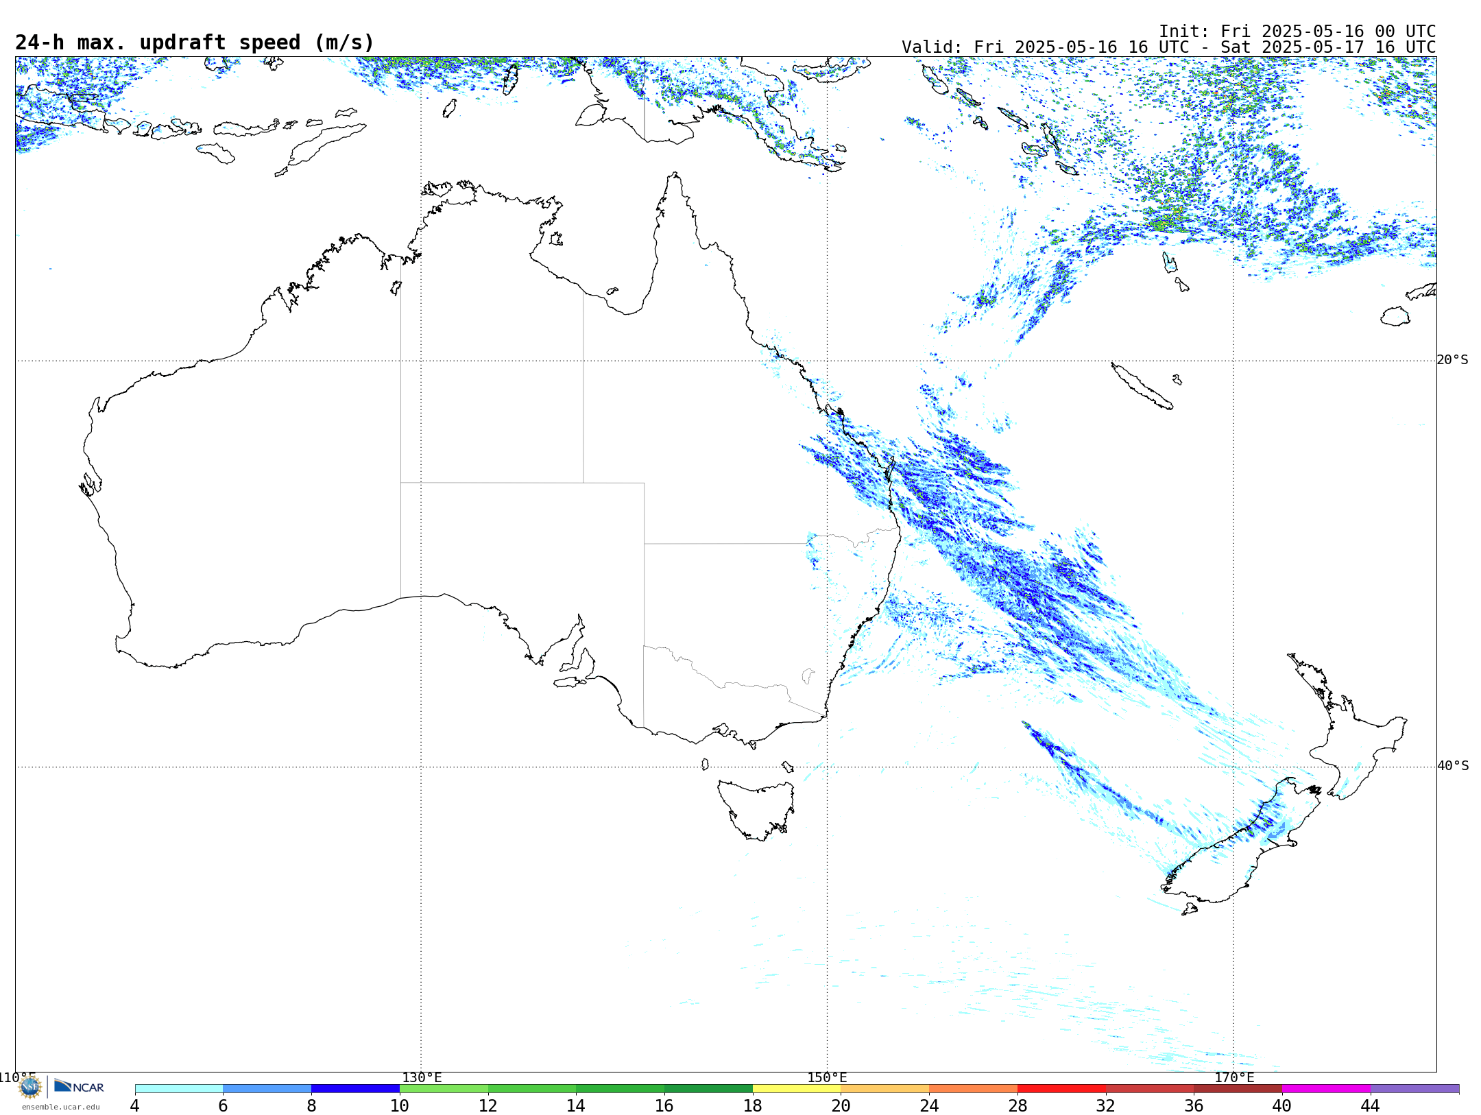Select the light blue 6–8 color swatch
The width and height of the screenshot is (1481, 1115).
coord(267,1088)
